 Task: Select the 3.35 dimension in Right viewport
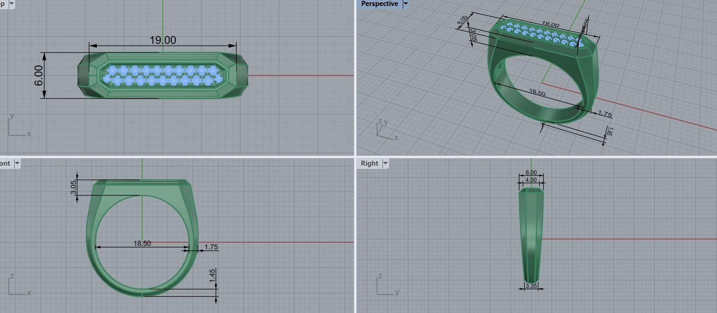[531, 286]
